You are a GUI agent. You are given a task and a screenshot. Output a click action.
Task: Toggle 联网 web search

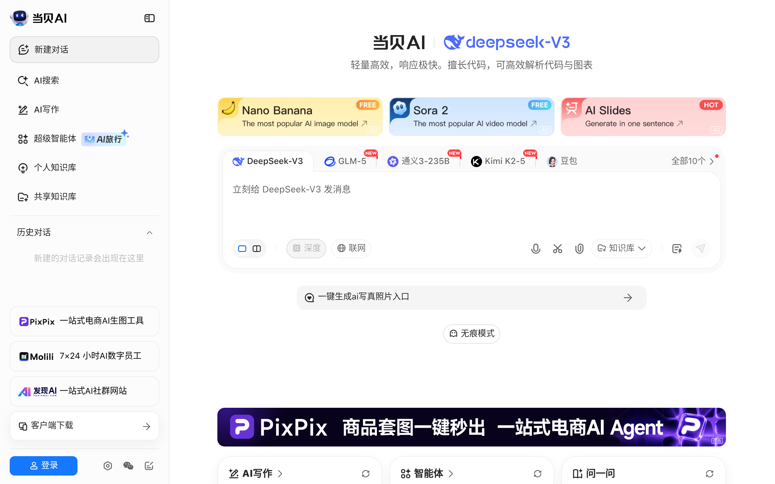tap(351, 248)
